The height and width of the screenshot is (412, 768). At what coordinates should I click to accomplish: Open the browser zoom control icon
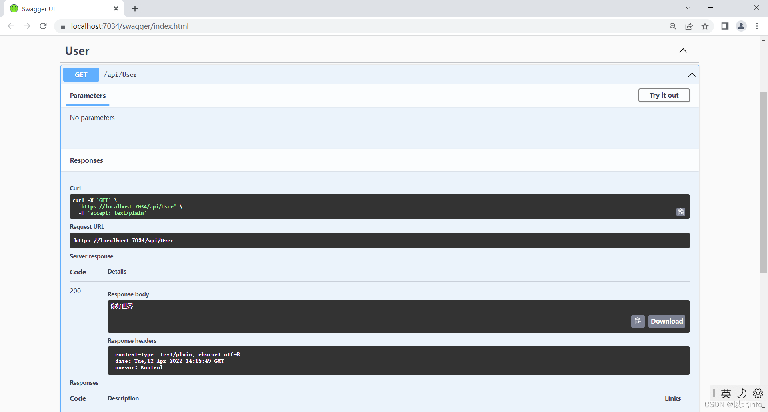coord(673,26)
